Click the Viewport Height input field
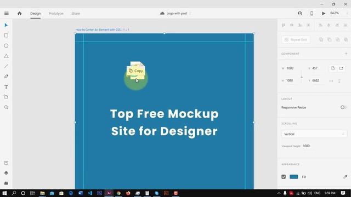 [x=309, y=146]
